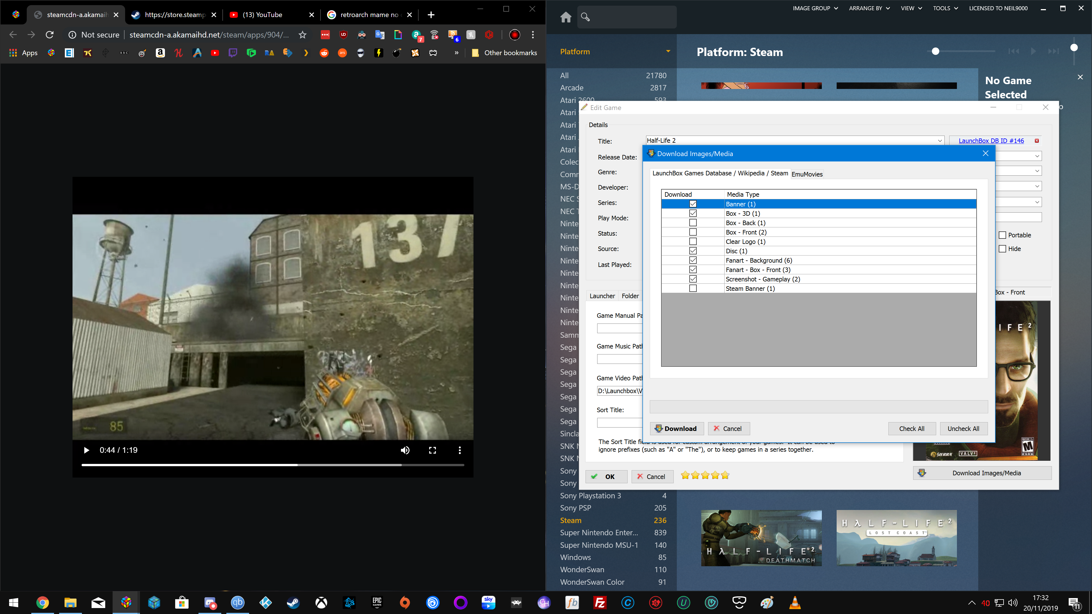The width and height of the screenshot is (1092, 614).
Task: Enable the Hide checkbox in Edit Game
Action: [x=1002, y=249]
